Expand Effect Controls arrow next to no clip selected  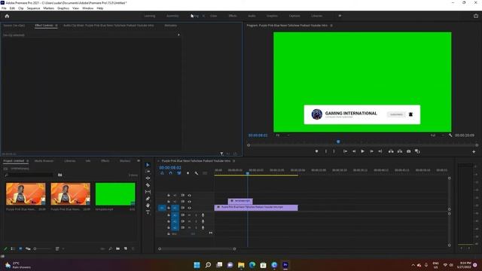point(178,35)
